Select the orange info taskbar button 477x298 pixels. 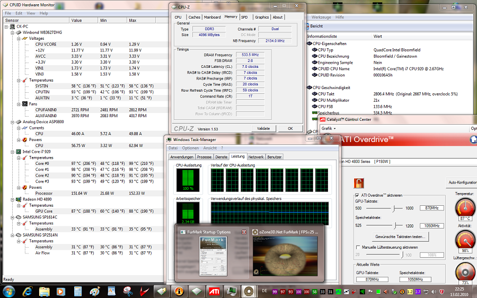pos(179,292)
